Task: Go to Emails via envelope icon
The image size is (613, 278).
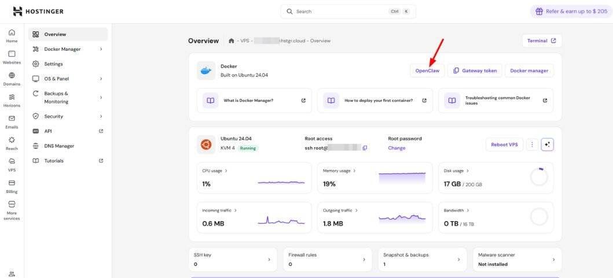Action: pyautogui.click(x=12, y=118)
